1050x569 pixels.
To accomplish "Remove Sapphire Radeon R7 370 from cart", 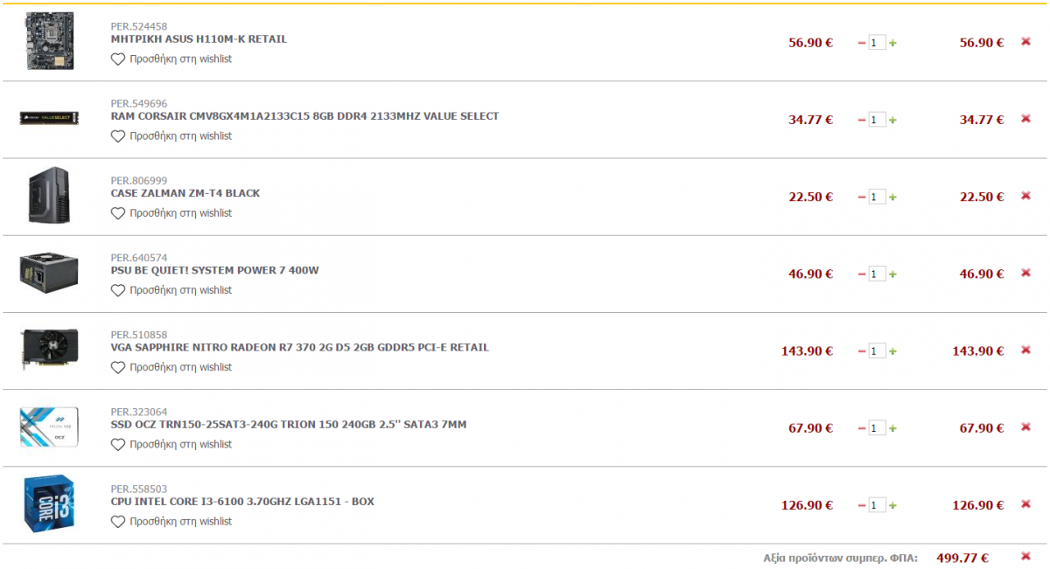I will coord(1025,350).
